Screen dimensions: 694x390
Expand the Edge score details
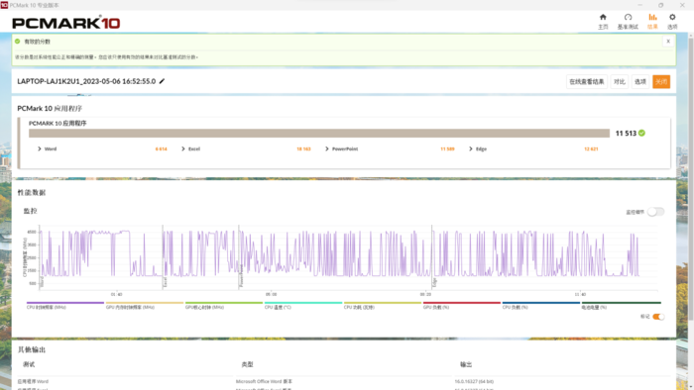coord(471,148)
